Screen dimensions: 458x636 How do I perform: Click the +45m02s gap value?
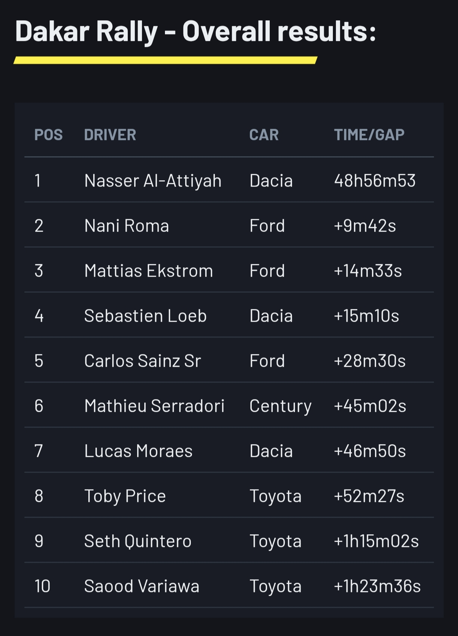pos(370,406)
